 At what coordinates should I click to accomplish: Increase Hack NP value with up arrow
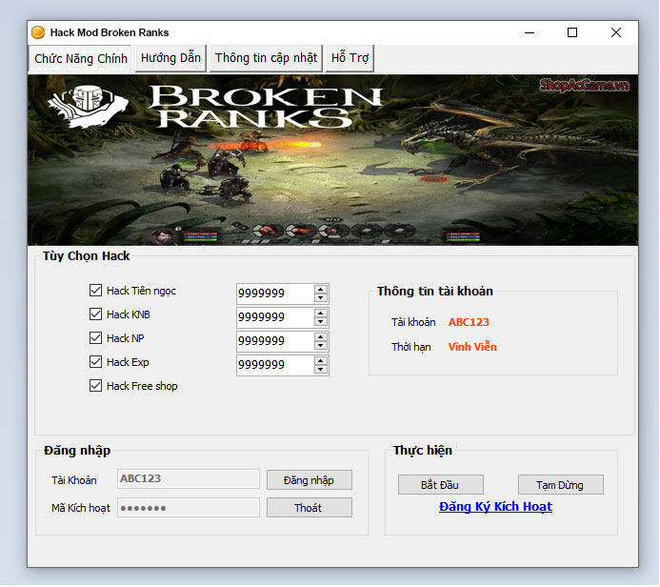(321, 337)
